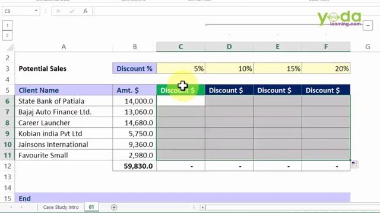Click the Enter checkmark icon in formula bar
The height and width of the screenshot is (213, 380).
tap(72, 11)
